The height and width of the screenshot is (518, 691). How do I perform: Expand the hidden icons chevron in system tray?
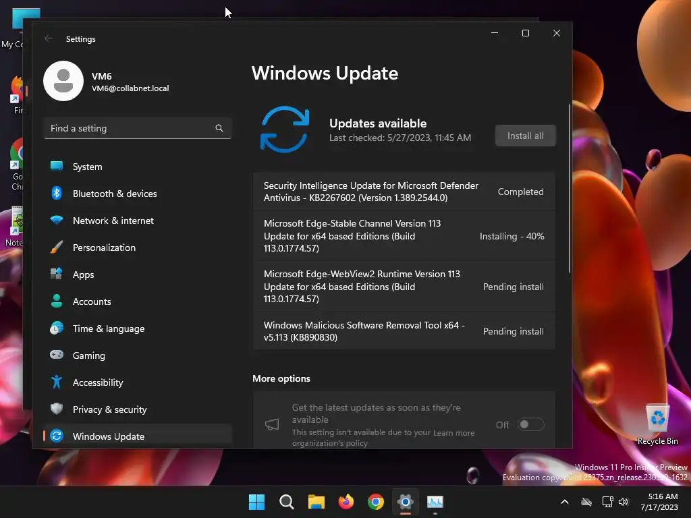point(565,502)
